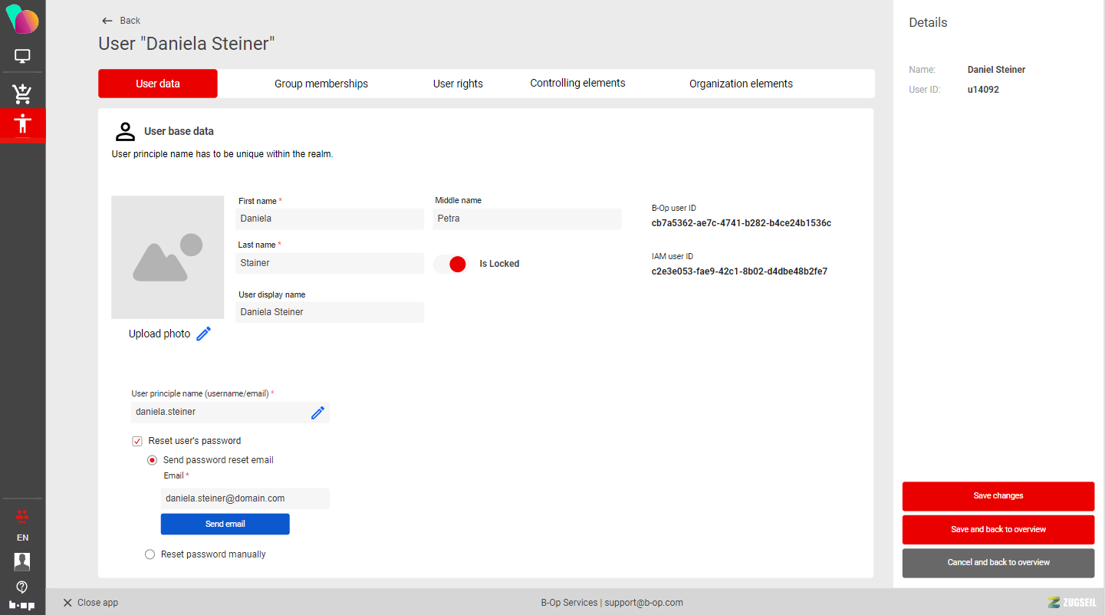Click the pencil icon beside Upload photo

203,334
